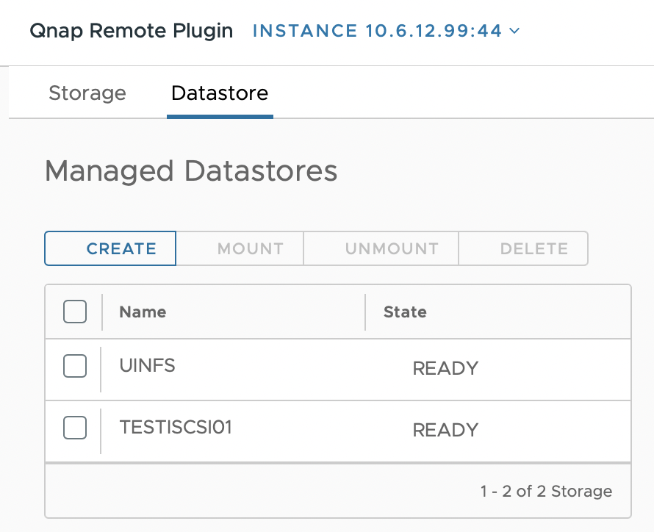
Task: Switch to the Storage tab
Action: [87, 93]
